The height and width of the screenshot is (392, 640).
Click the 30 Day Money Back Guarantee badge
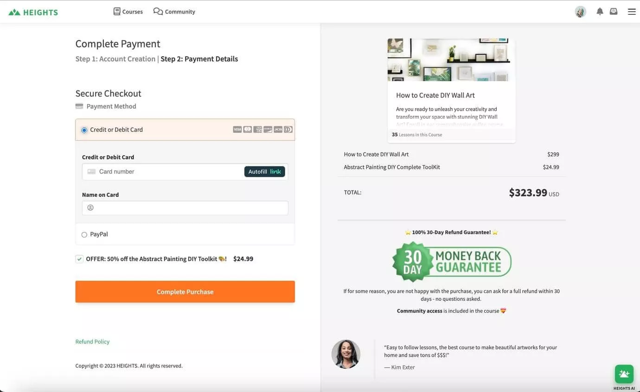click(x=452, y=262)
